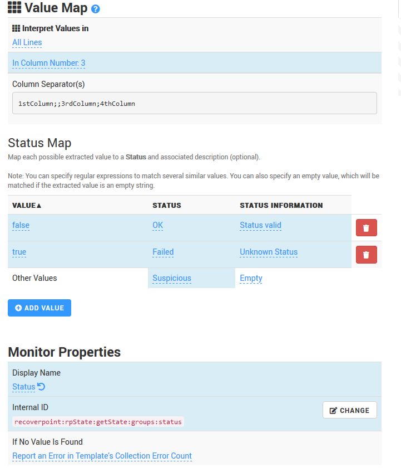Change the 'OK' status for false

point(158,225)
